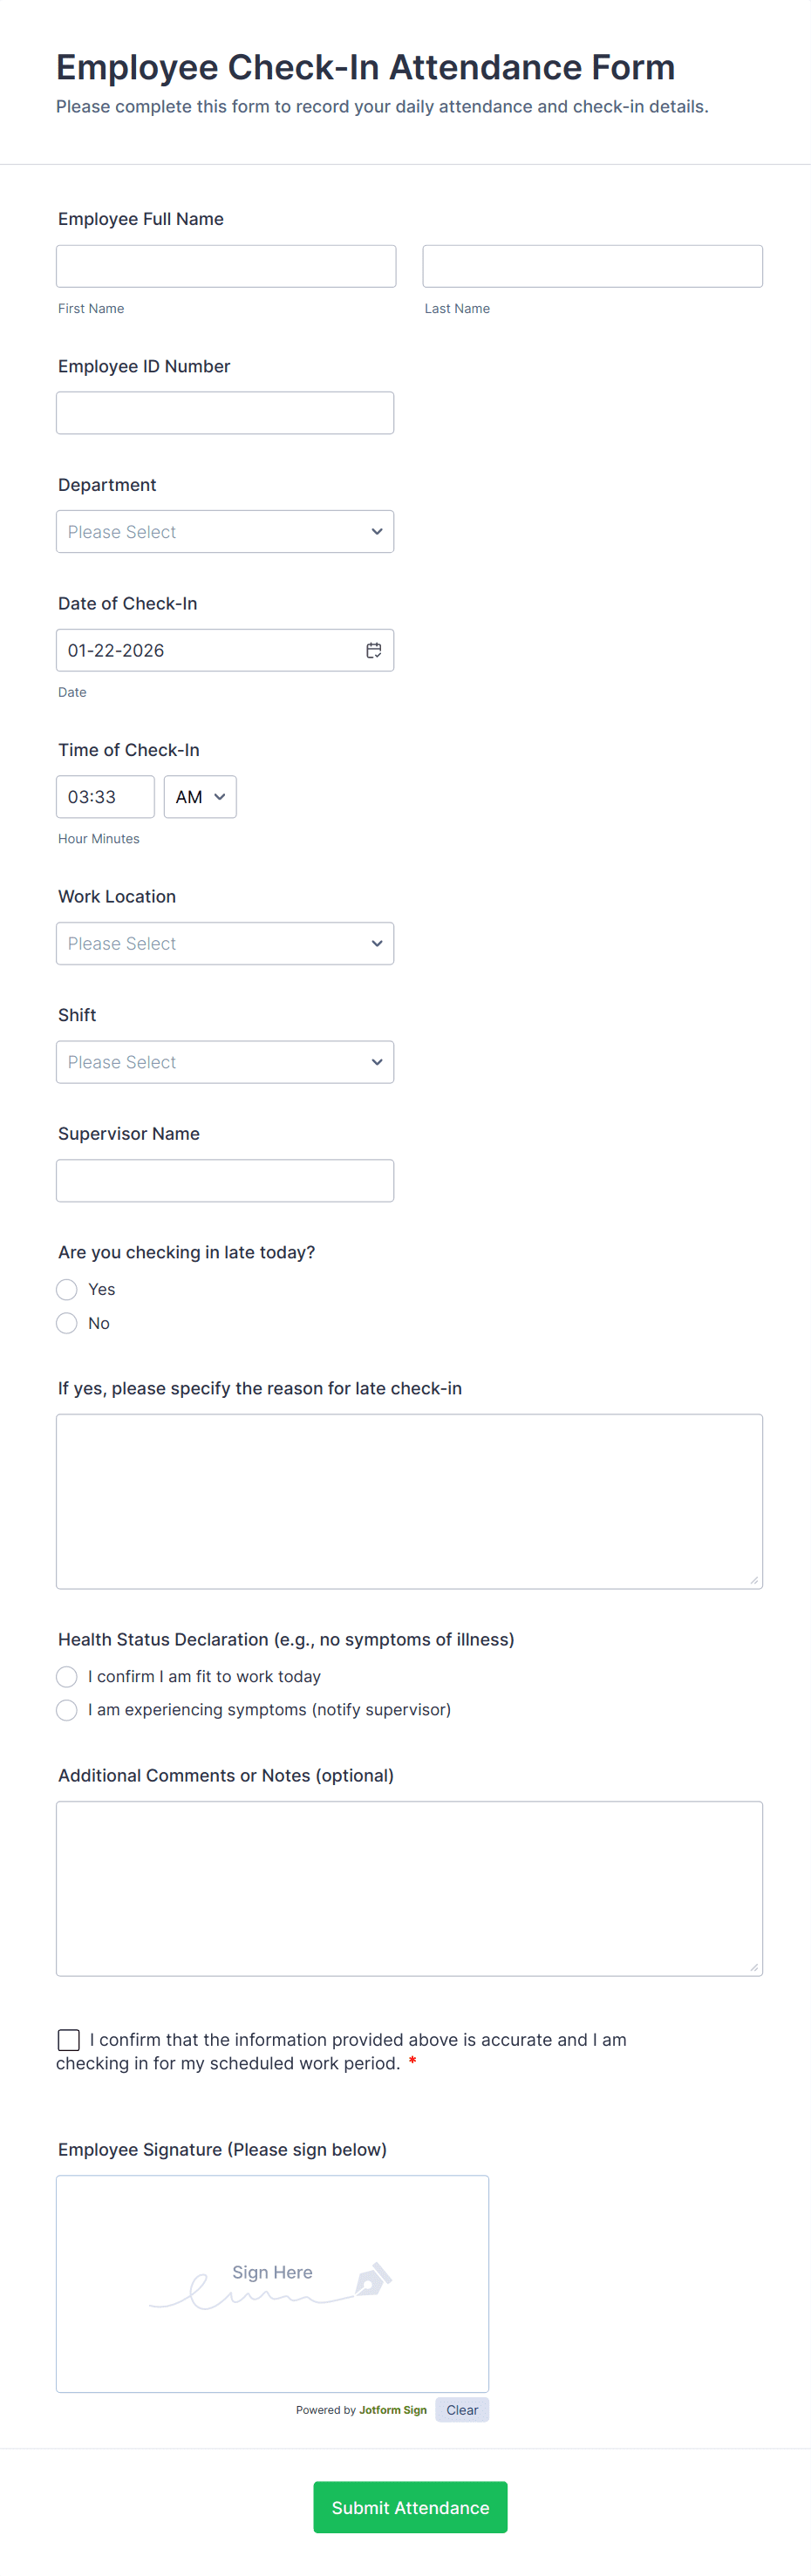Viewport: 811px width, 2576px height.
Task: Click the Employee ID Number field
Action: coord(225,412)
